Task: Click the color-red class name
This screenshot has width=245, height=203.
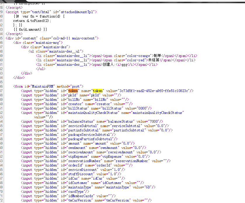Action: coord(137,60)
